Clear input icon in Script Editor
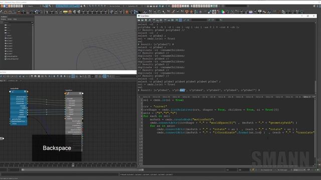This screenshot has width=321, height=180. 157,20
